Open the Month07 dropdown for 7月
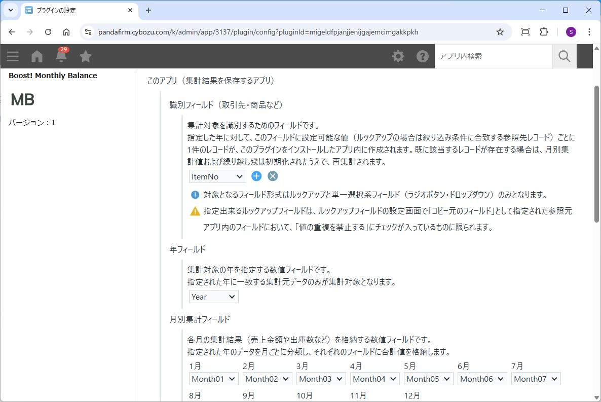 (536, 379)
